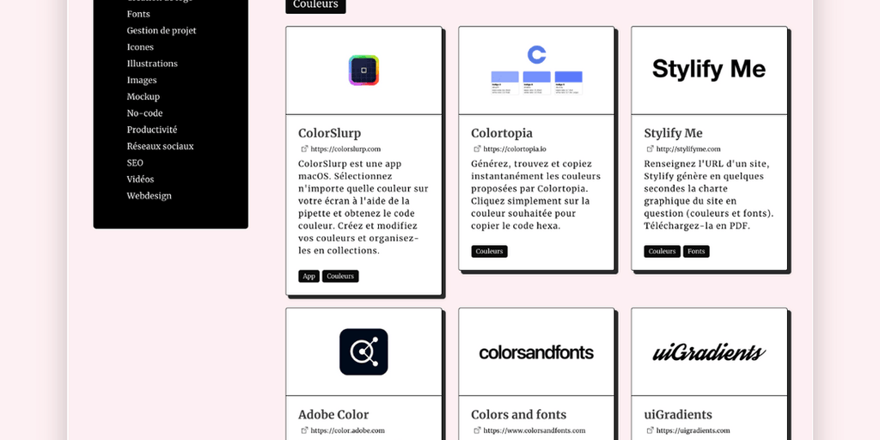The width and height of the screenshot is (880, 440).
Task: Open Réseaux sociaux category
Action: pos(160,146)
